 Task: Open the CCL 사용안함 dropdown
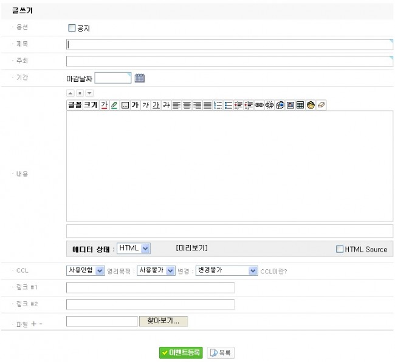point(86,271)
